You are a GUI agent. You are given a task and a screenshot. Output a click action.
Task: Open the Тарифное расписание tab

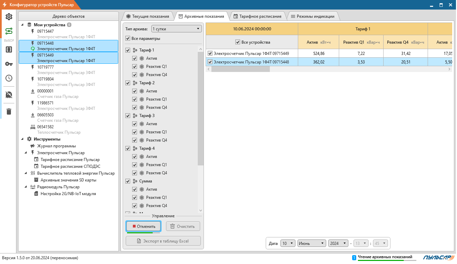click(258, 16)
